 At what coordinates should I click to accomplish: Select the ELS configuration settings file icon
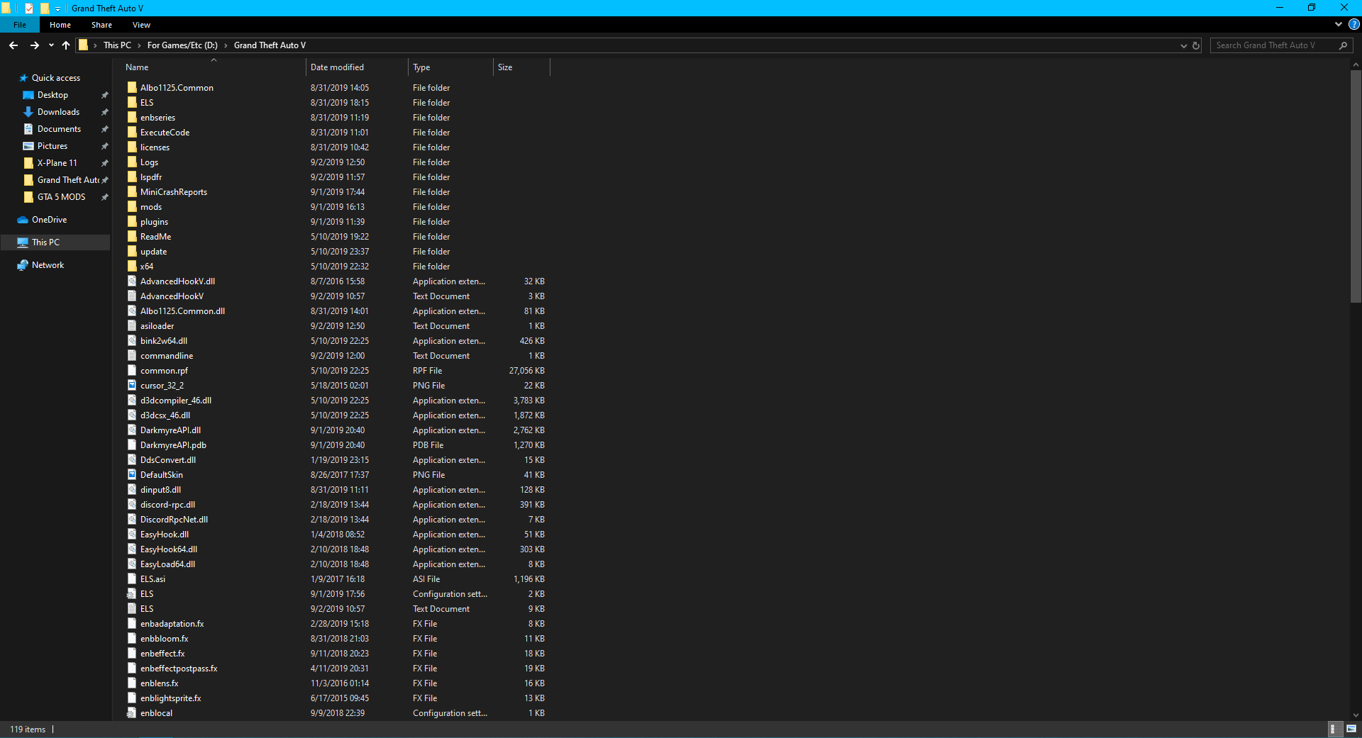132,594
